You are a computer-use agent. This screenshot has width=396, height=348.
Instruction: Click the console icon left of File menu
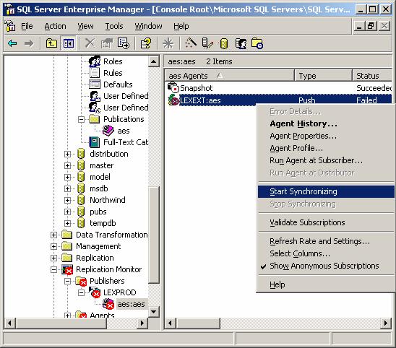tap(10, 26)
